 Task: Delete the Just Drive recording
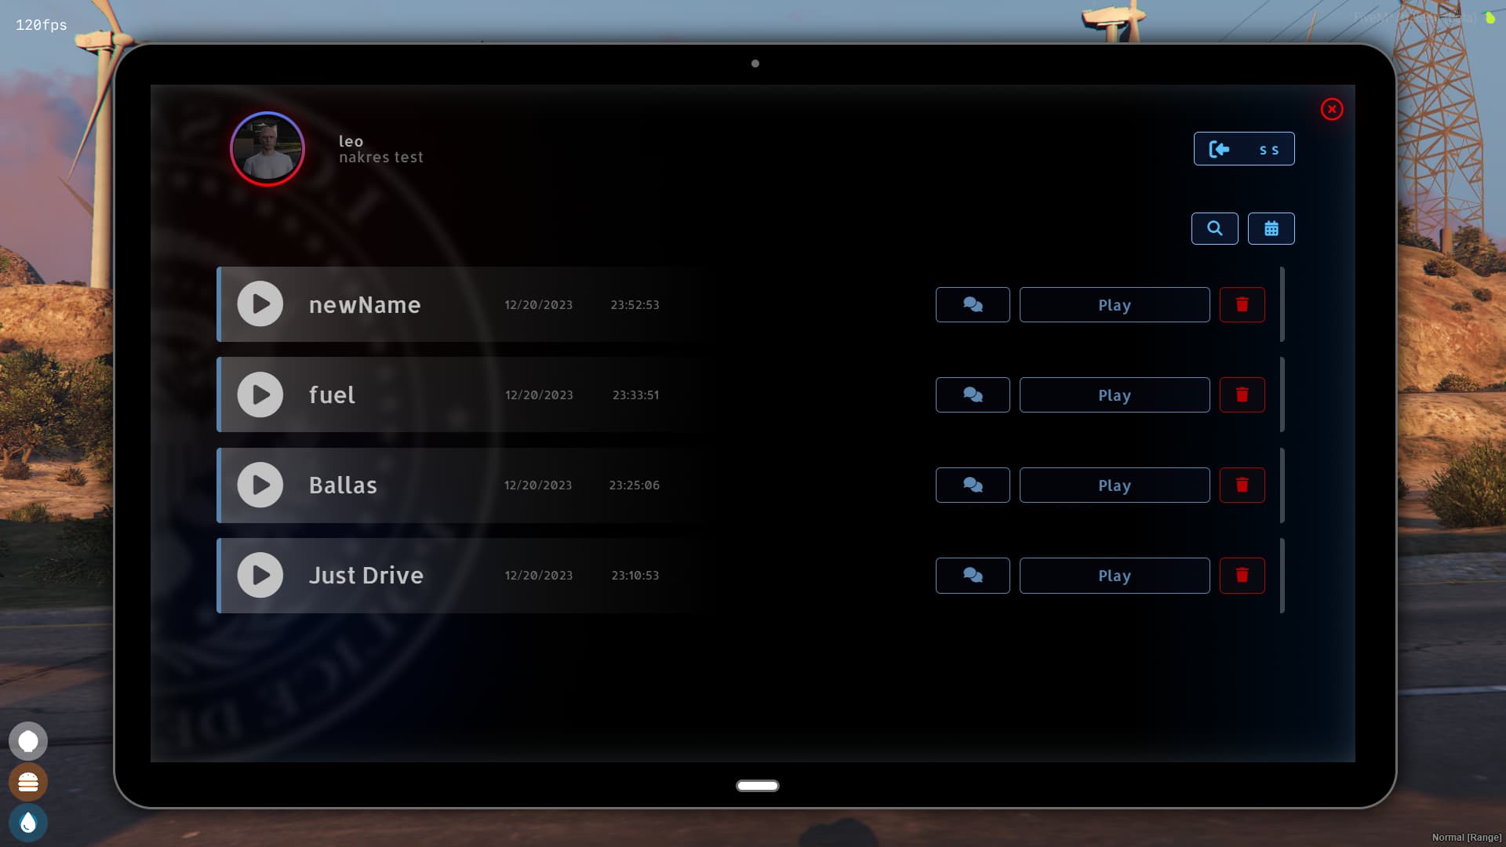pyautogui.click(x=1242, y=575)
